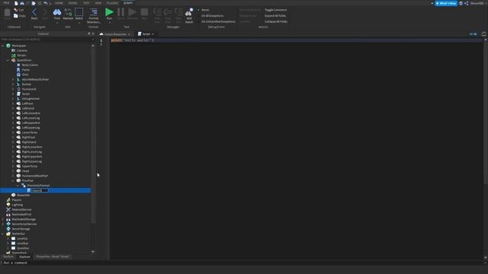The width and height of the screenshot is (488, 274).
Task: Click the New file icon in title bar
Action: (x=16, y=3)
